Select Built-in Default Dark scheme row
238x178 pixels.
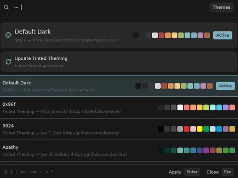(x=119, y=86)
